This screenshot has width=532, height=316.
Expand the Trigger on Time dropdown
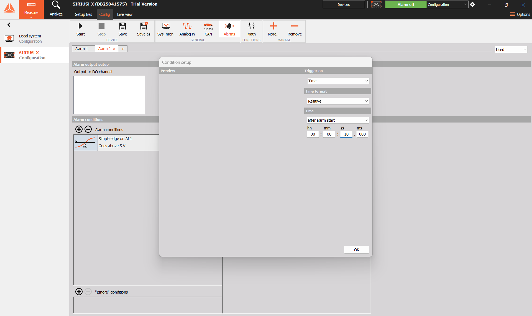click(x=338, y=81)
